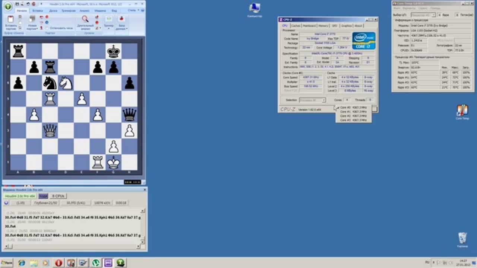Expand the Selection processor dropdown in CPU-Z

324,100
